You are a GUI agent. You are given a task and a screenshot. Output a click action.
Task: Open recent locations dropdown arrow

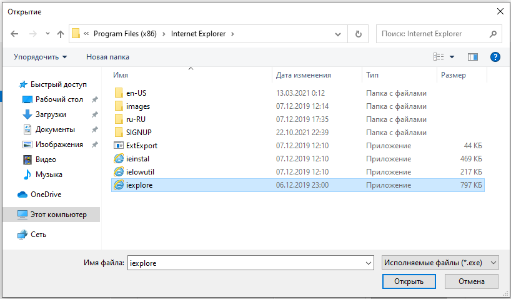[47, 34]
